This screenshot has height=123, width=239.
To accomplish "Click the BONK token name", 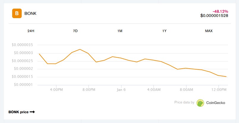I will coord(31,13).
